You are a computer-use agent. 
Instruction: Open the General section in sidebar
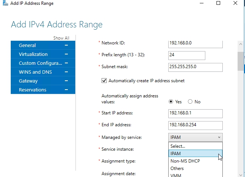(x=27, y=45)
